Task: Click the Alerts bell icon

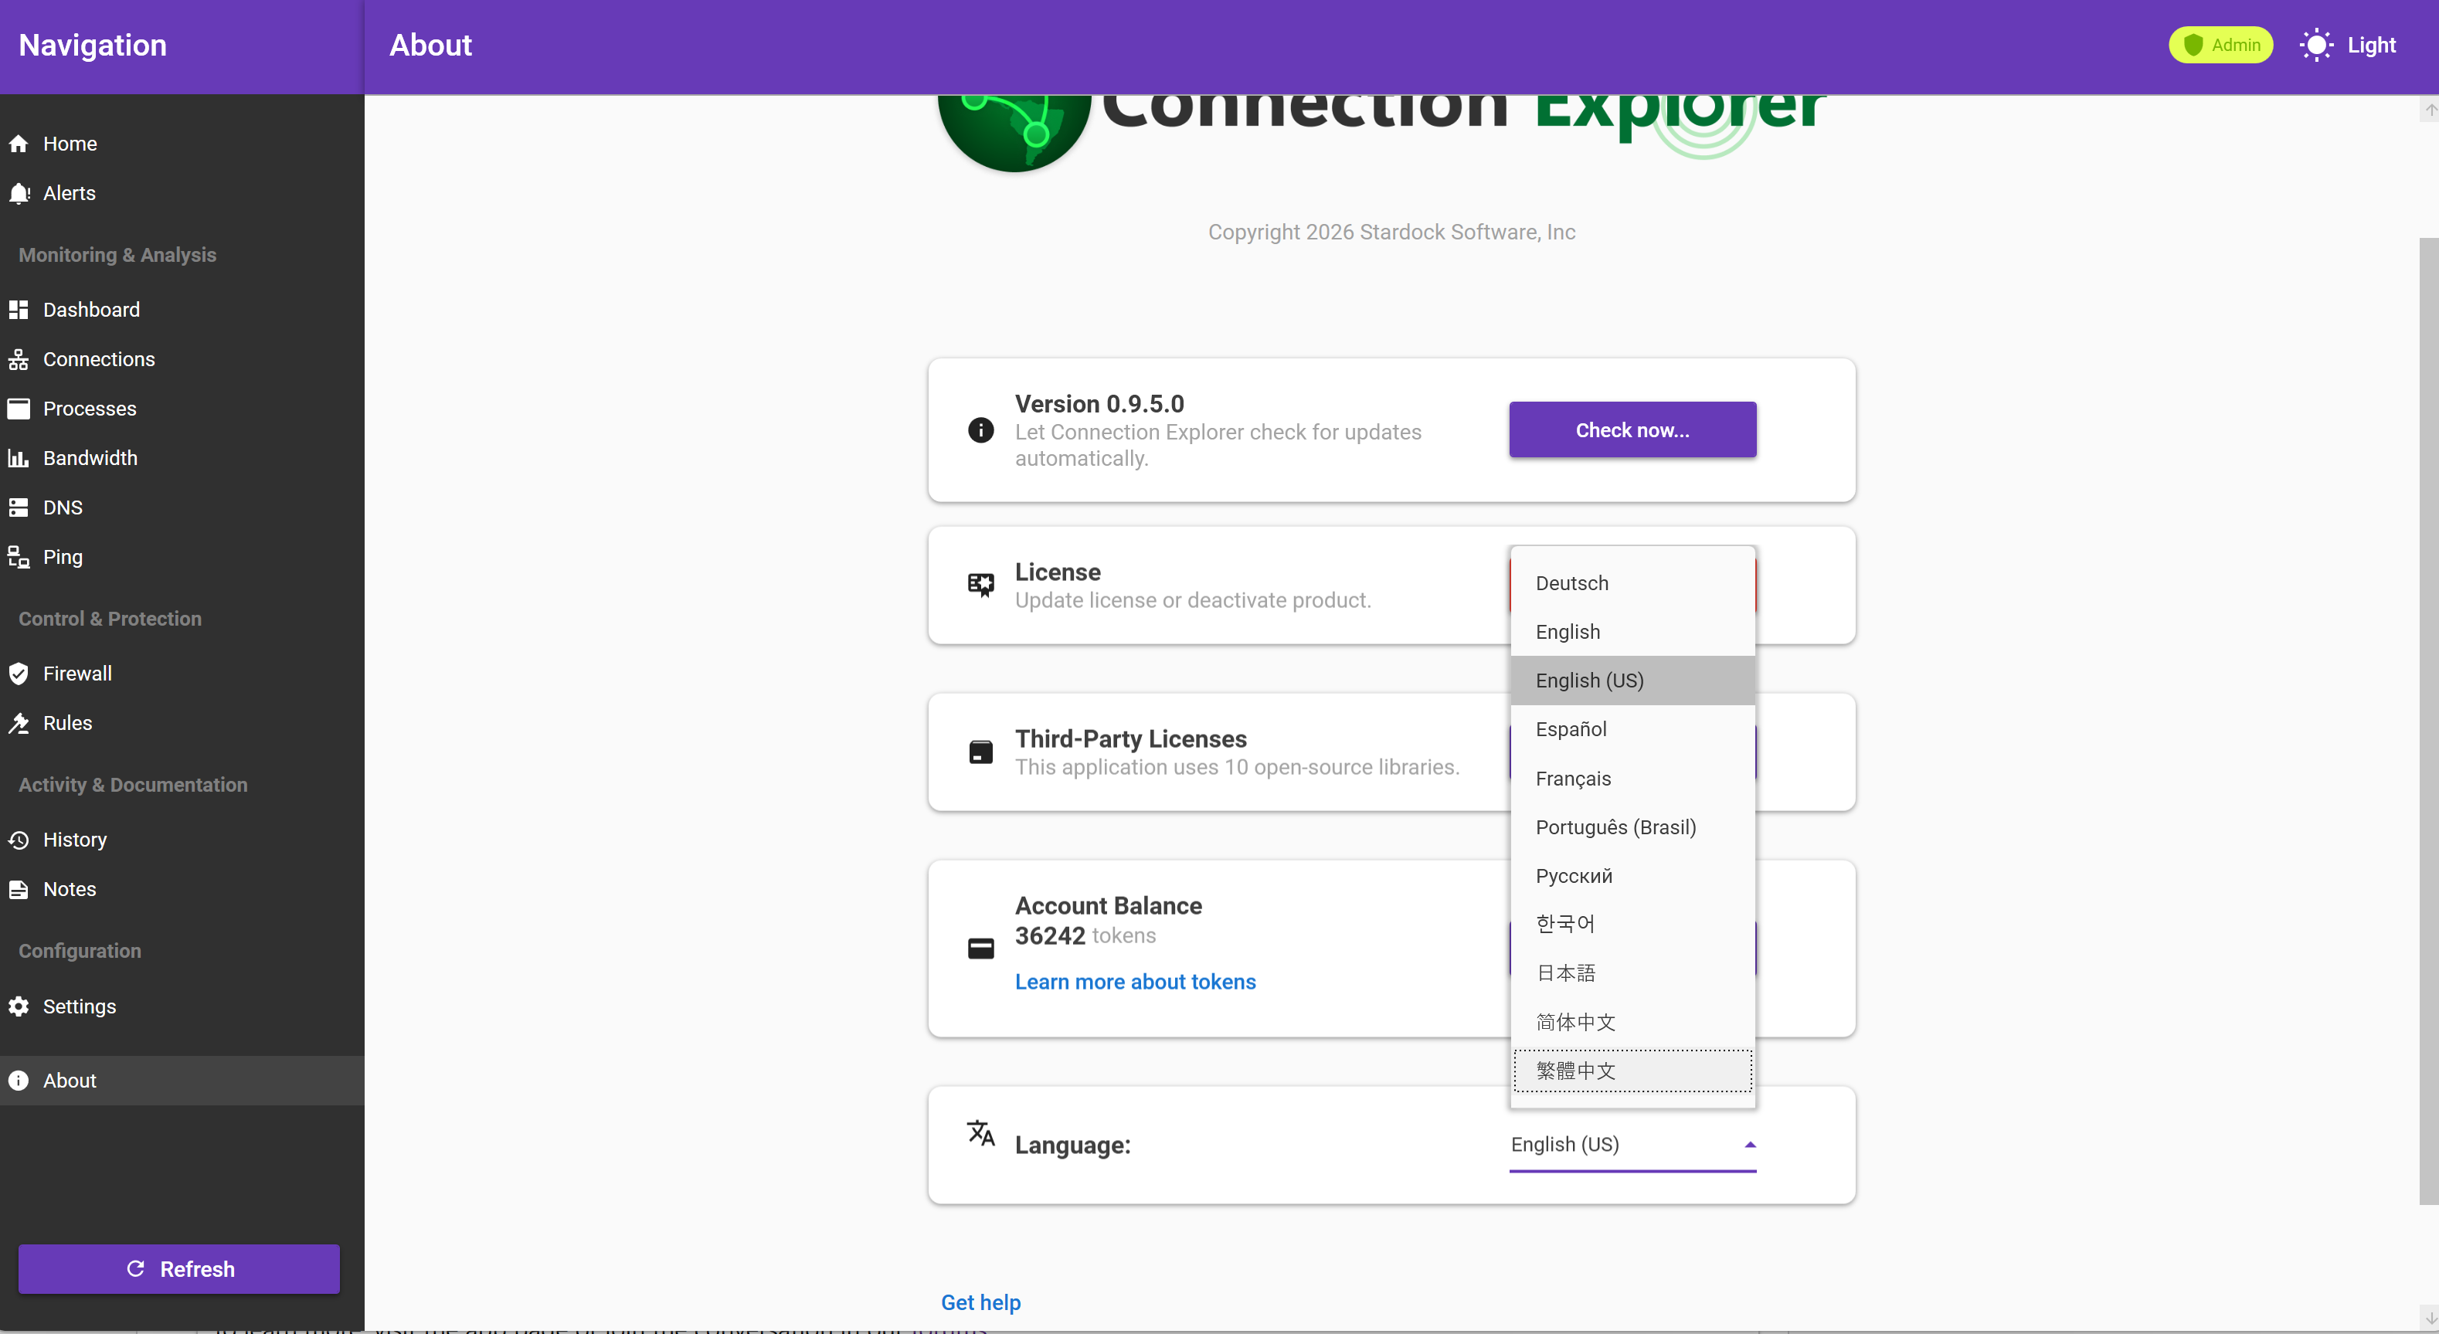Action: [x=18, y=193]
